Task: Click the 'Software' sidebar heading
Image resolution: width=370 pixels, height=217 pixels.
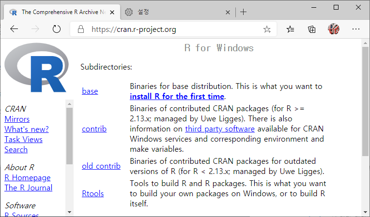Action: [20, 205]
